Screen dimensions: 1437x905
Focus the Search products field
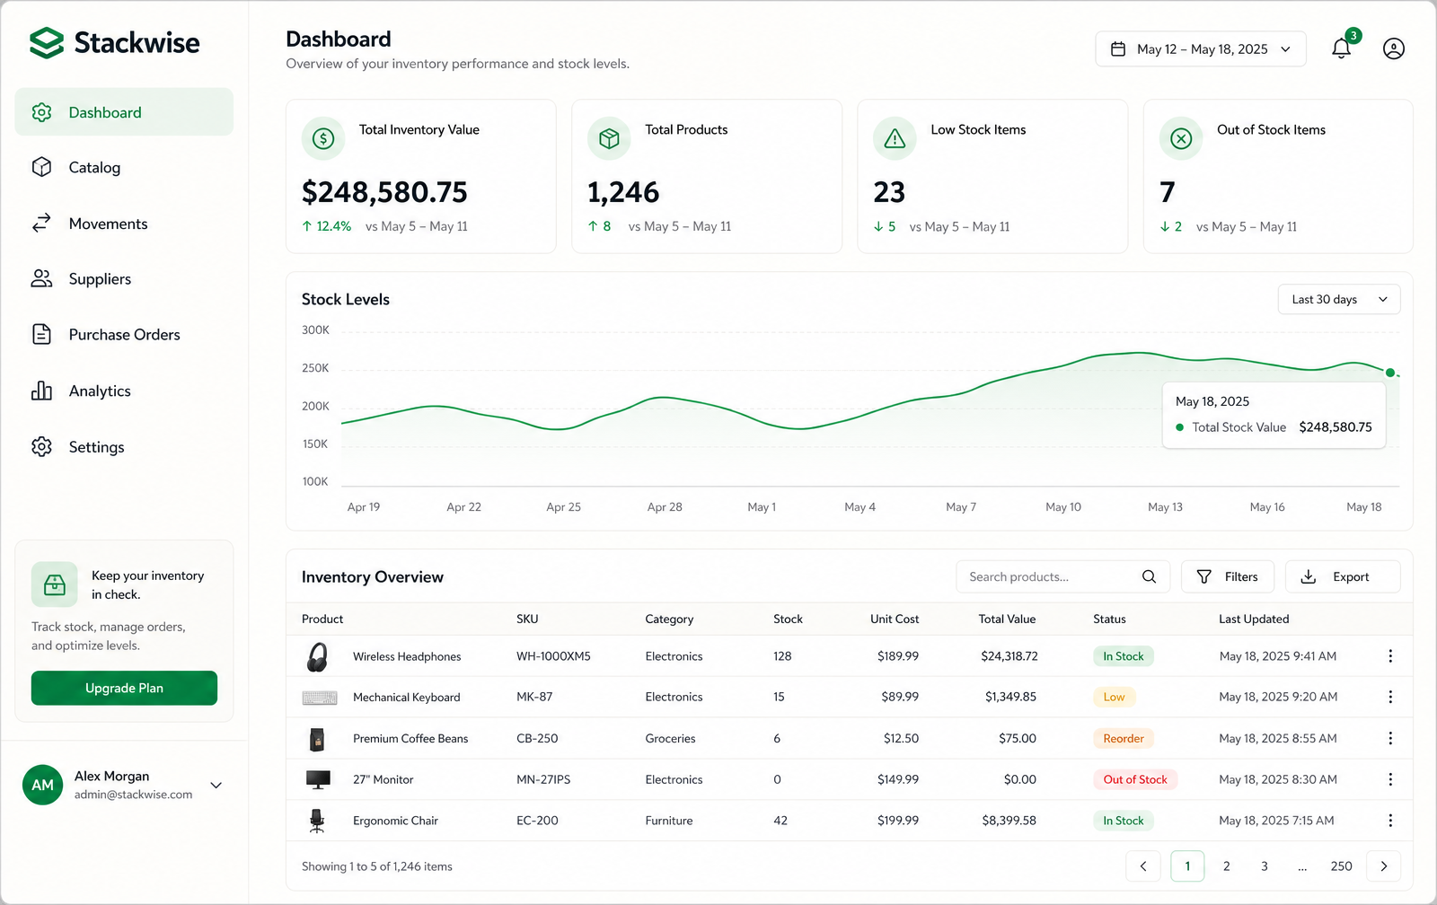1063,576
